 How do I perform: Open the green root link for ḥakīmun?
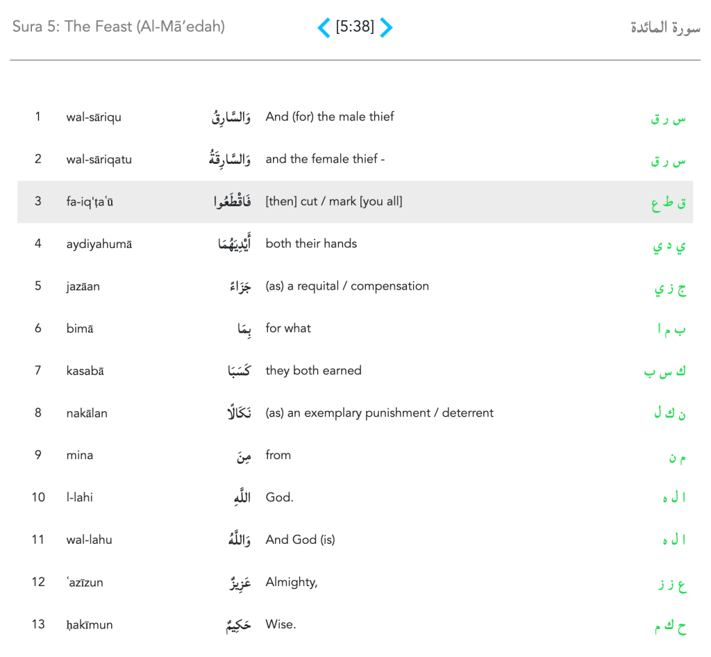(x=670, y=626)
